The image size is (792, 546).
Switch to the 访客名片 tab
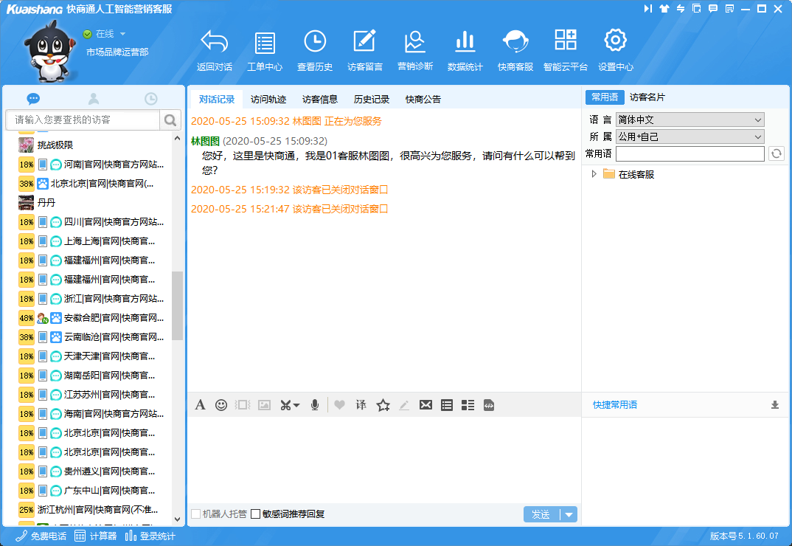point(647,97)
